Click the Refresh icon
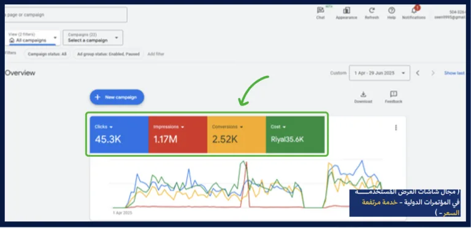 coord(372,13)
